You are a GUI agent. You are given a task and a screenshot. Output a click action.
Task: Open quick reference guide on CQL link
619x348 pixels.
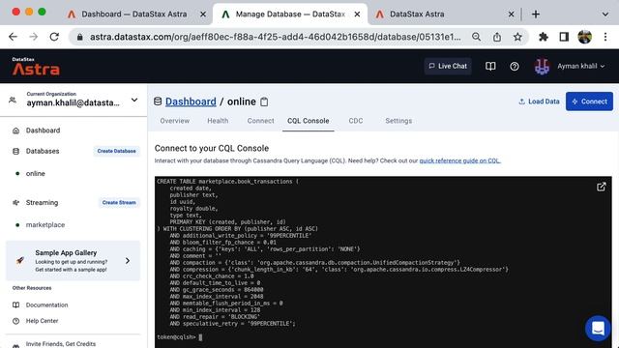point(460,160)
